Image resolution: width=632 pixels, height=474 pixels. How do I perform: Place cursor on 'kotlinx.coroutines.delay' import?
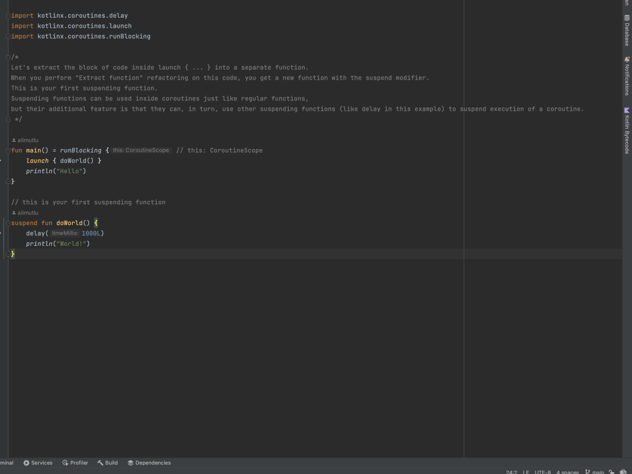[83, 16]
